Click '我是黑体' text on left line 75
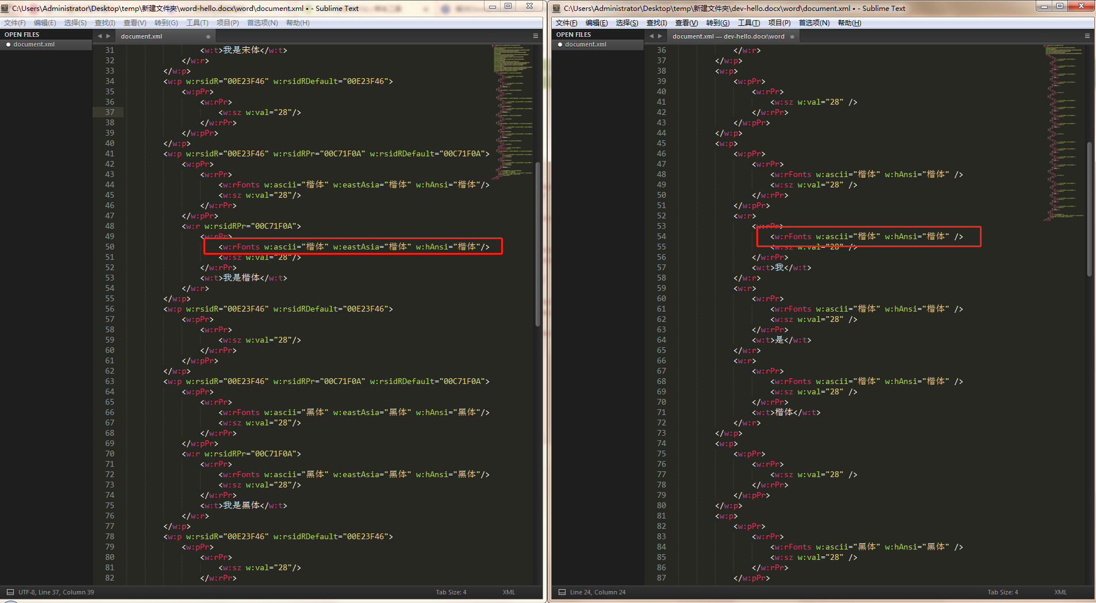 point(241,505)
